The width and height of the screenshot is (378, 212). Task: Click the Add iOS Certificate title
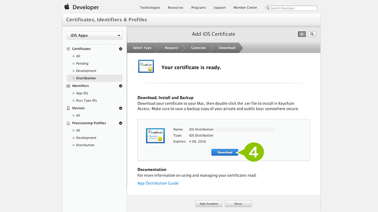tap(213, 34)
